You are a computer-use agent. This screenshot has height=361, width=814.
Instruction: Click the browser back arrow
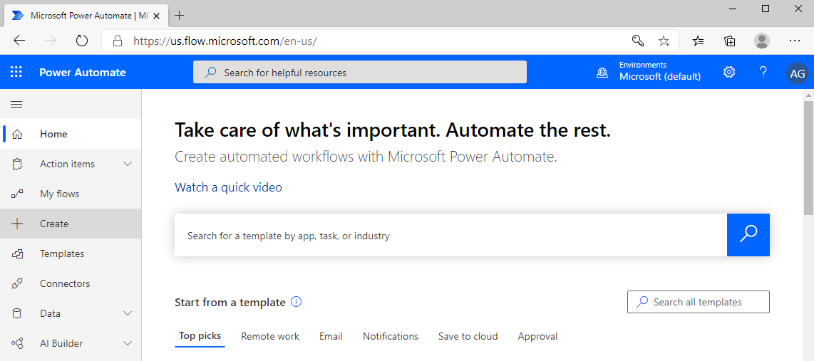click(x=19, y=41)
